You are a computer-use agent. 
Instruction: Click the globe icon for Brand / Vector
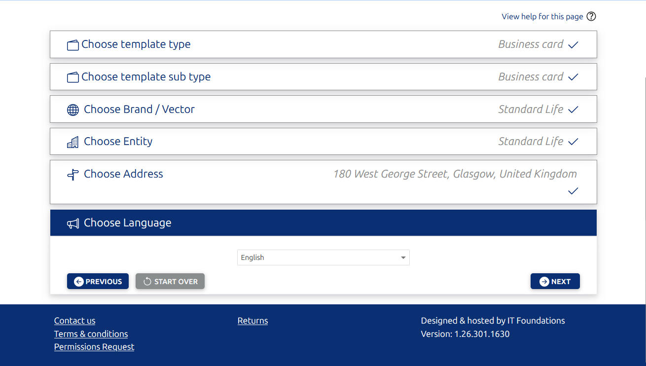coord(73,110)
